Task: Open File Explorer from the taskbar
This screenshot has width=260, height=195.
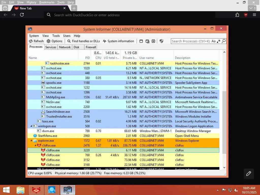Action: pyautogui.click(x=21, y=190)
